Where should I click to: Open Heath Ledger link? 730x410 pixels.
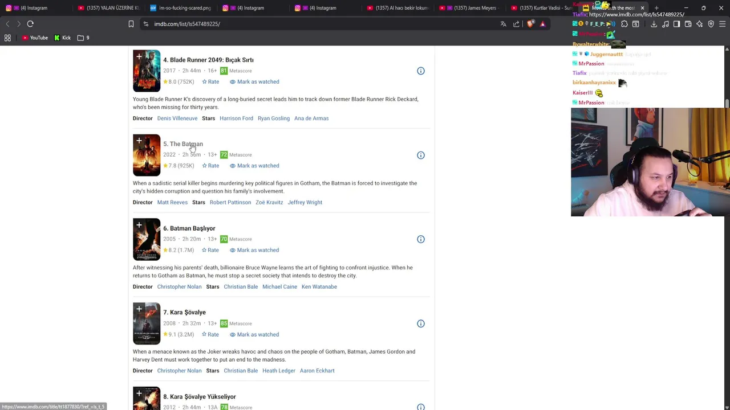point(279,371)
